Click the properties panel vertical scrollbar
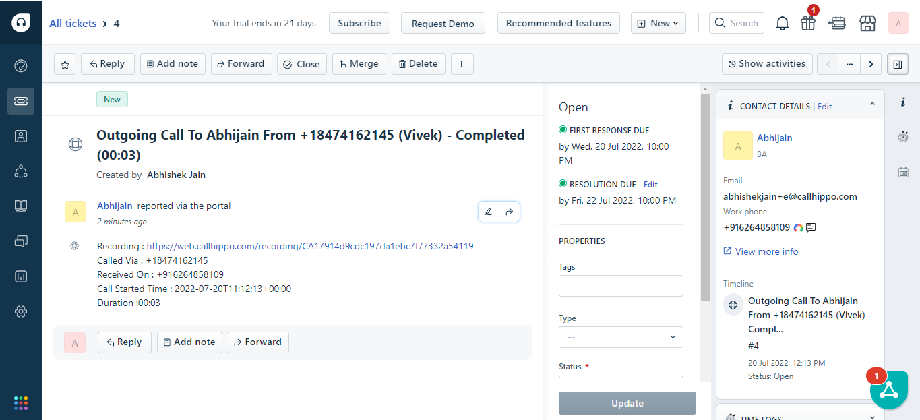This screenshot has width=920, height=420. pos(705,198)
